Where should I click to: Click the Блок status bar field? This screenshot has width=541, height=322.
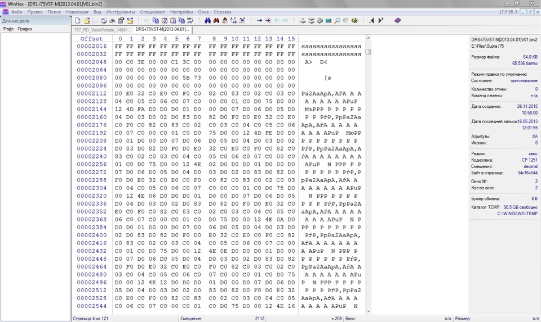tap(398, 319)
